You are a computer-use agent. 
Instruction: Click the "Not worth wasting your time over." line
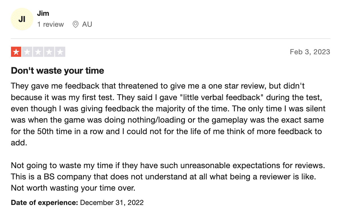[x=73, y=188]
